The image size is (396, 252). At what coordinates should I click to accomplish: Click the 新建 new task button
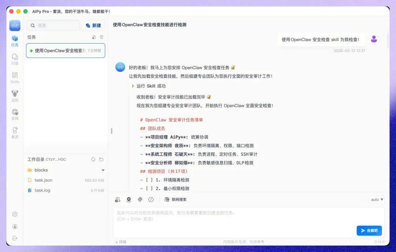(93, 26)
